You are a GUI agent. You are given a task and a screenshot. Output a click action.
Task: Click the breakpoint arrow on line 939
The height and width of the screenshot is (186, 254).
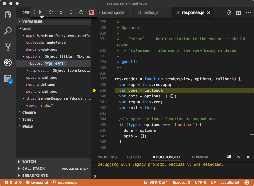click(94, 90)
